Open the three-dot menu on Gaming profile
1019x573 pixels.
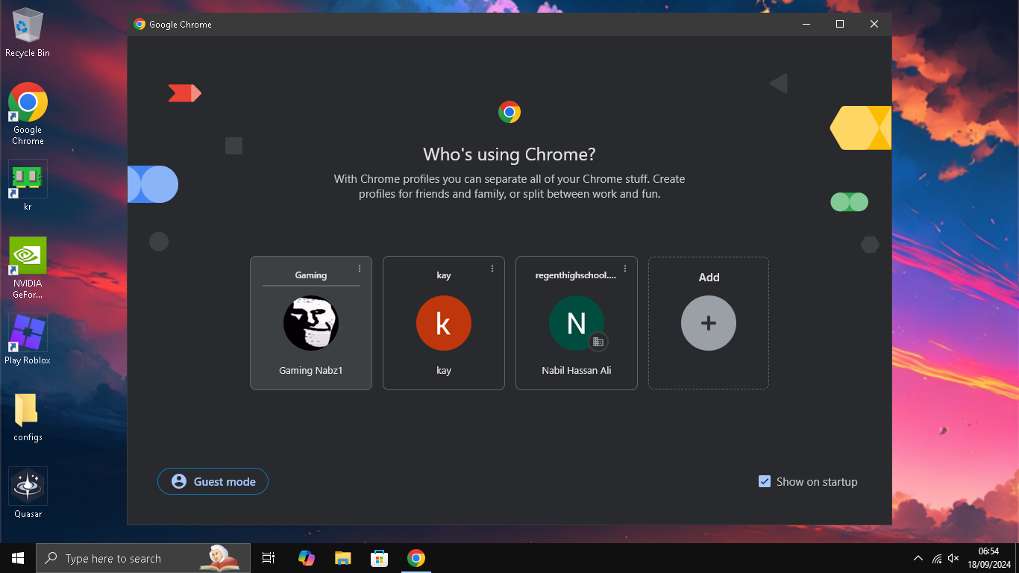click(x=360, y=269)
